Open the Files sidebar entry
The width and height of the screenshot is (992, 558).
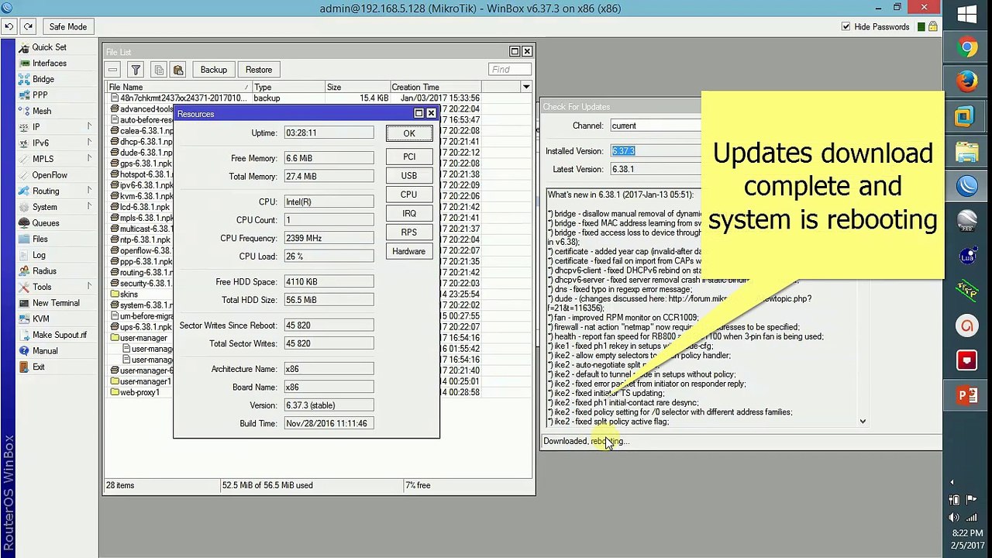40,239
